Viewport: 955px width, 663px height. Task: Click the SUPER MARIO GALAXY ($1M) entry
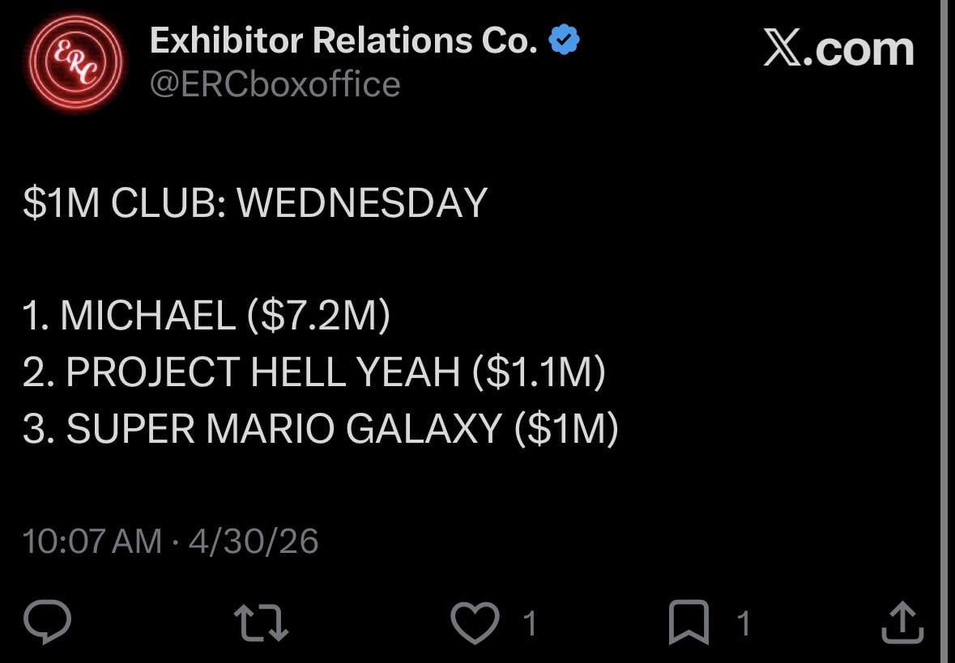click(320, 428)
